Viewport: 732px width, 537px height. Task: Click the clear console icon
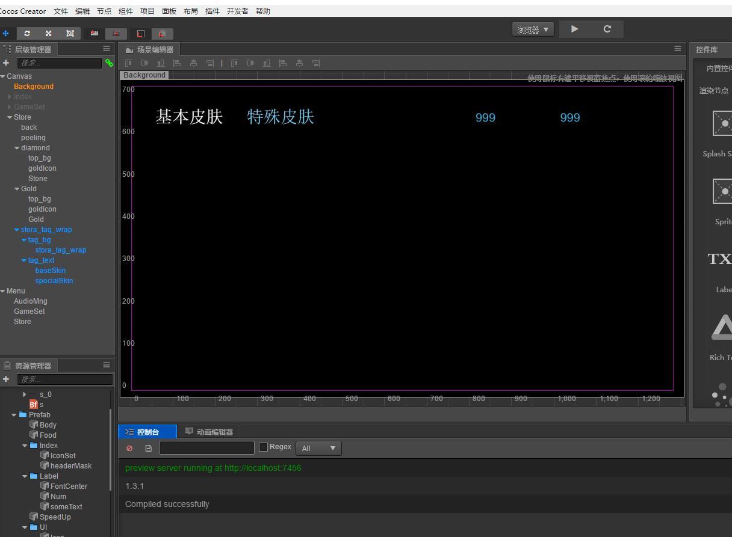pyautogui.click(x=129, y=448)
